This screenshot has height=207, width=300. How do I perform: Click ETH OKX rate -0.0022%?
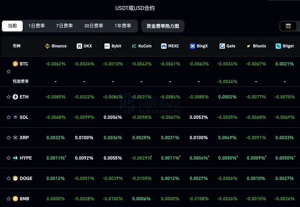(84, 97)
